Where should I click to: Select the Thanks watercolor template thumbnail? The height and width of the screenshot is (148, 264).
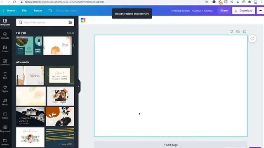point(58,46)
